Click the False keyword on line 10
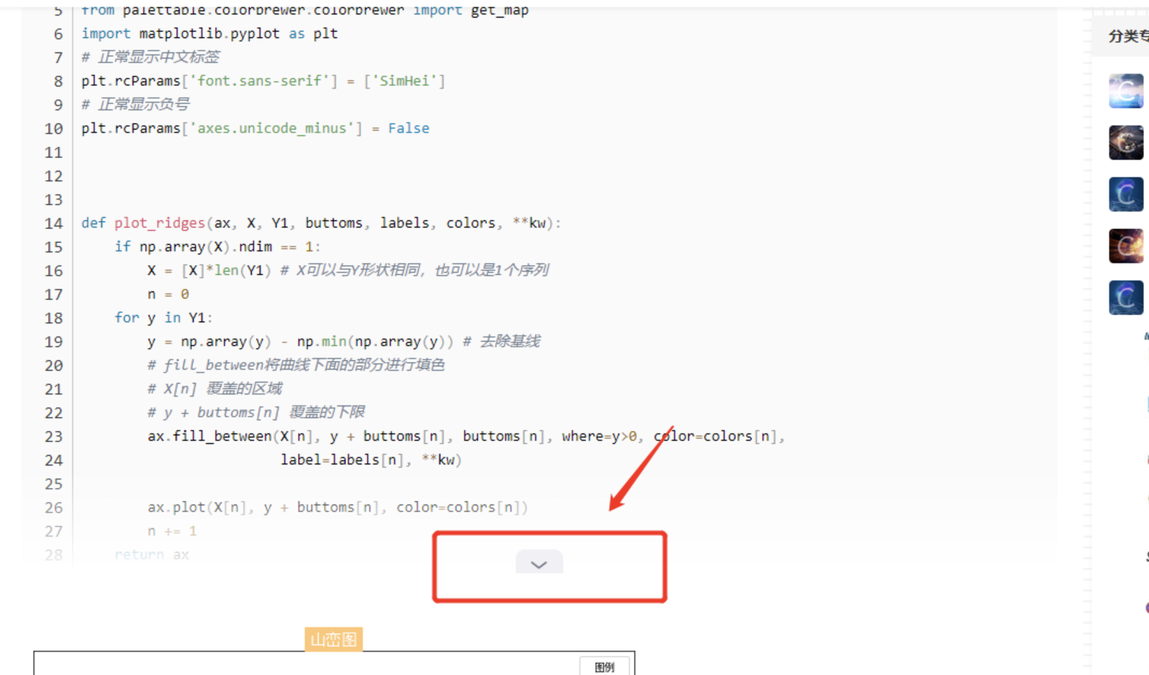The height and width of the screenshot is (675, 1149). (409, 129)
